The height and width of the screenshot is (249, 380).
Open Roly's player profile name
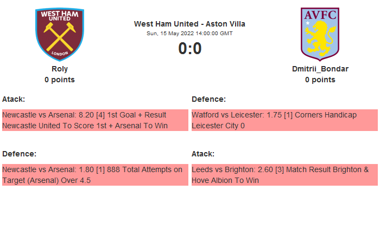[60, 69]
